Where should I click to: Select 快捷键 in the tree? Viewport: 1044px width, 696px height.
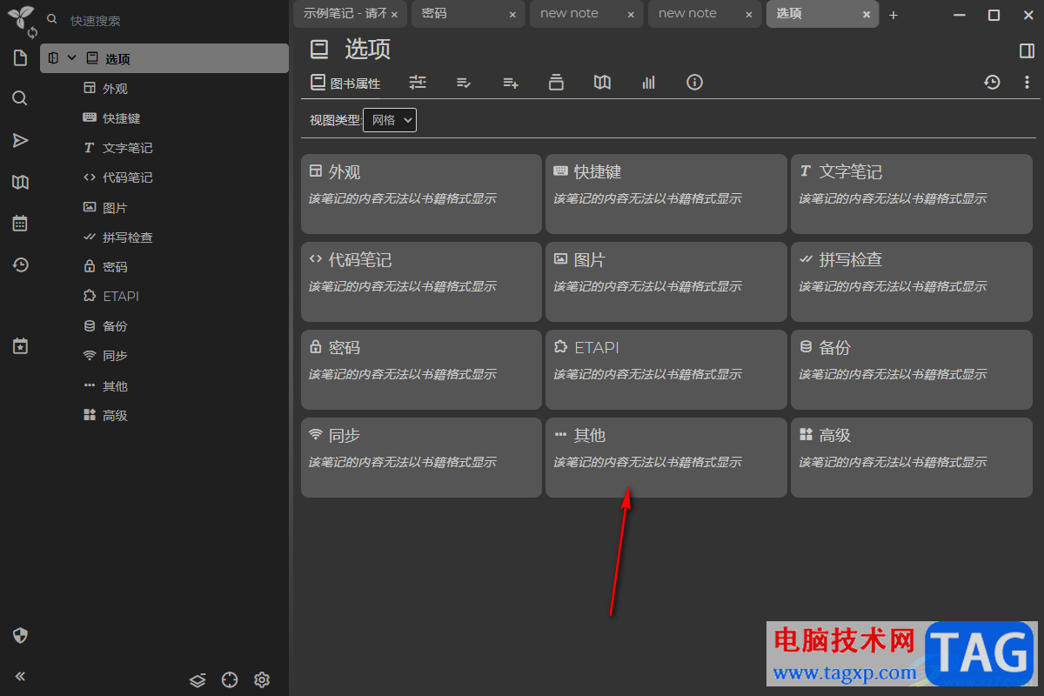pyautogui.click(x=121, y=118)
